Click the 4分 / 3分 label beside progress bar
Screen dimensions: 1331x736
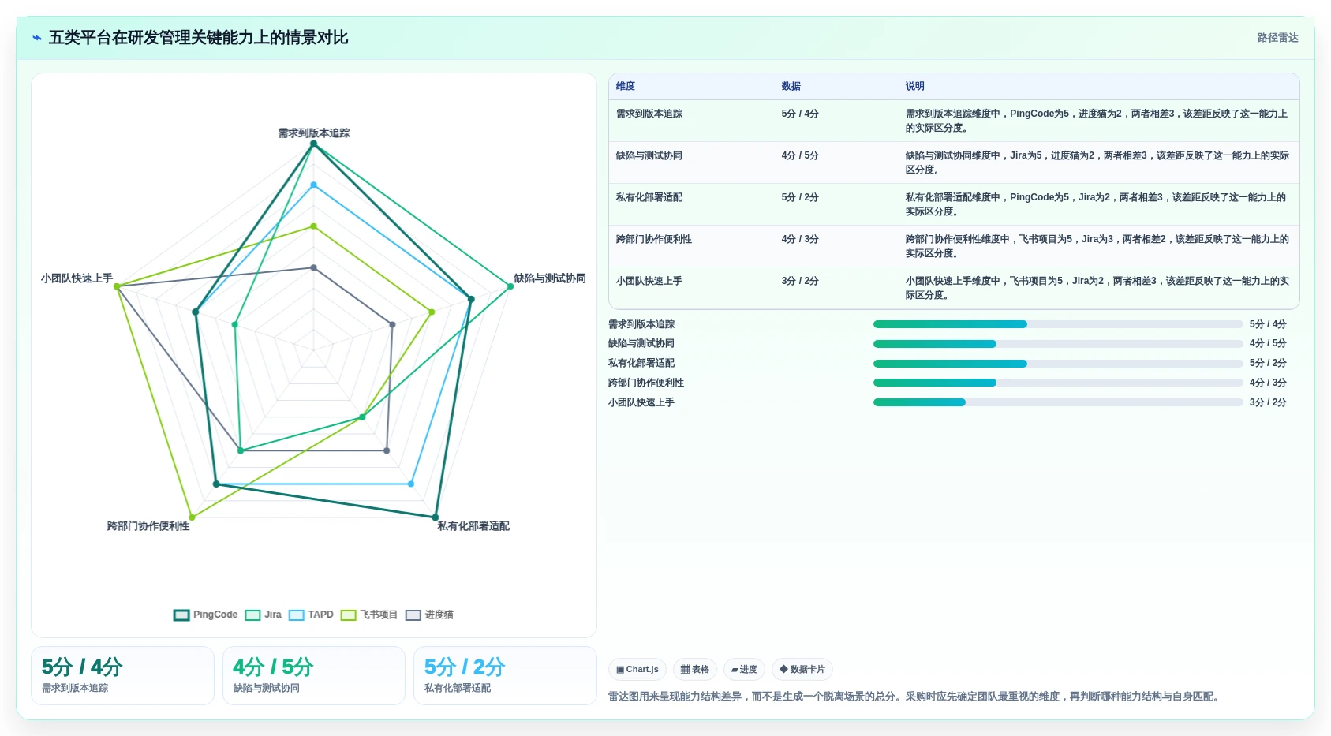(1268, 383)
